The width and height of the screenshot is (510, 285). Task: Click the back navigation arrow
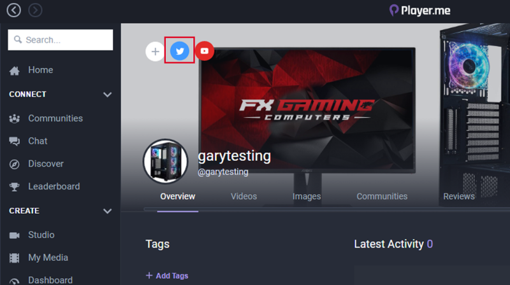(13, 10)
